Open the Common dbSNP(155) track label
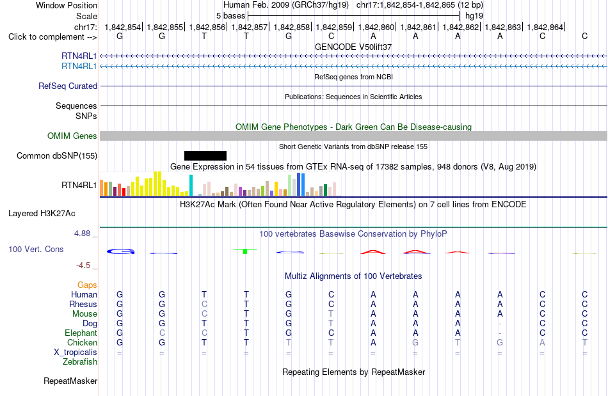 (x=56, y=155)
